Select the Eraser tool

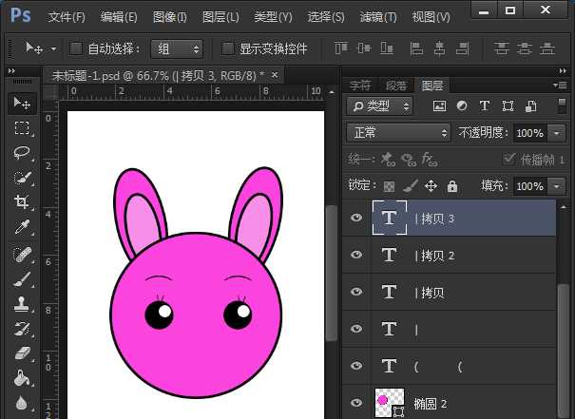pos(22,353)
